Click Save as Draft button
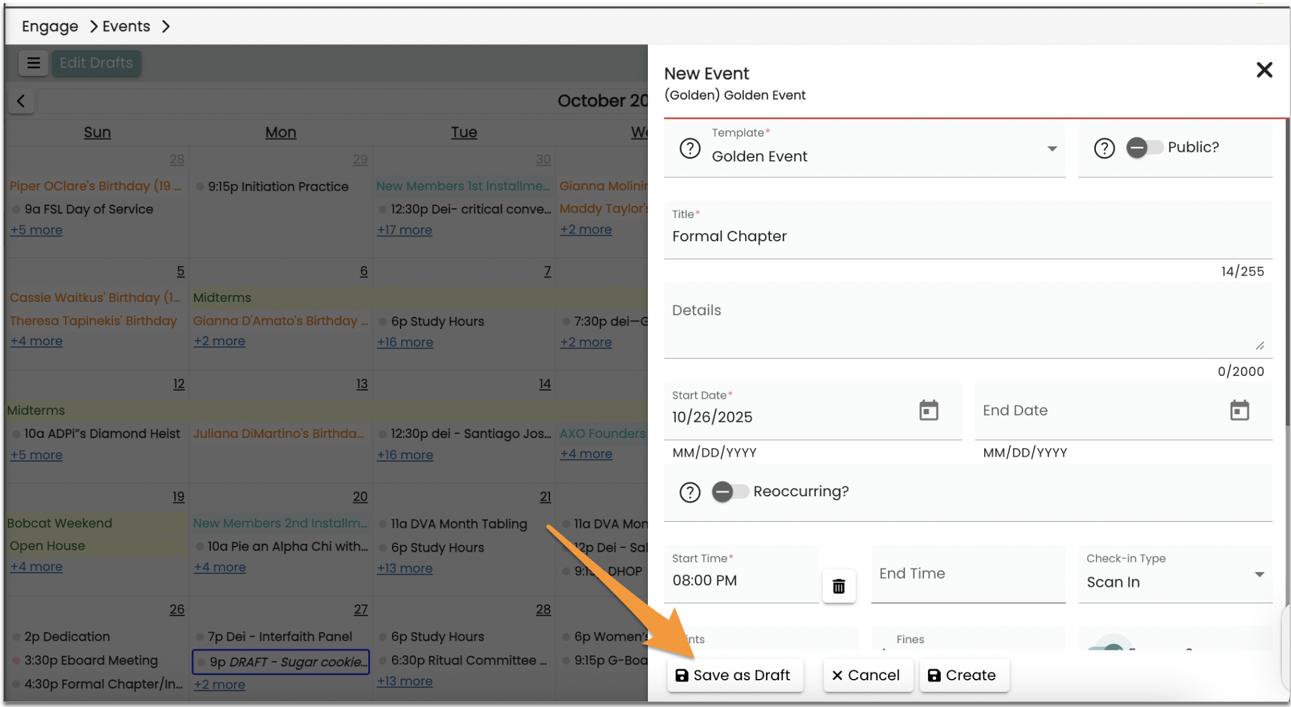This screenshot has height=707, width=1291. (734, 675)
